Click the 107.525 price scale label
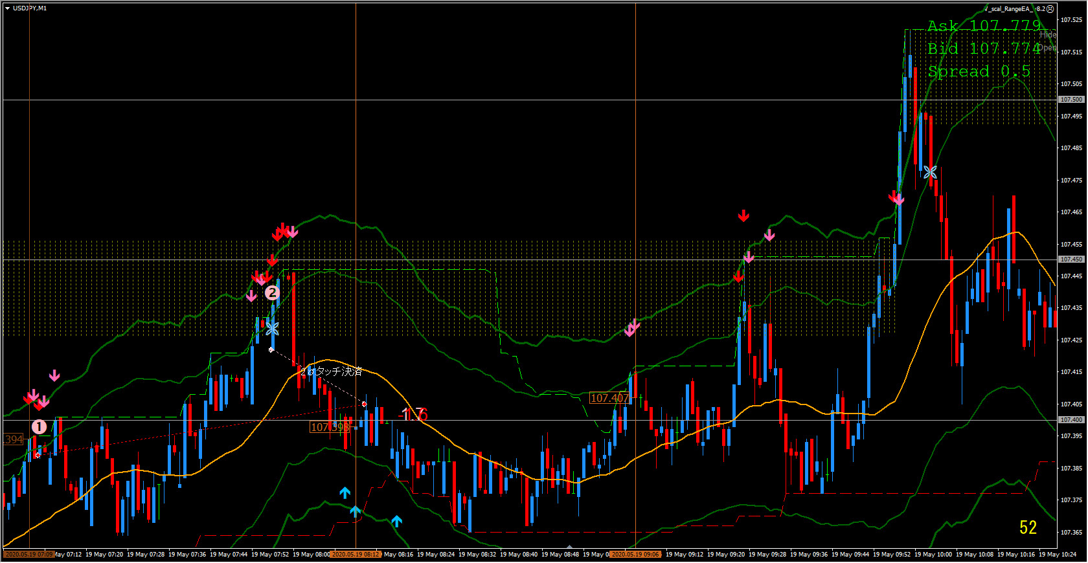 pos(1071,20)
